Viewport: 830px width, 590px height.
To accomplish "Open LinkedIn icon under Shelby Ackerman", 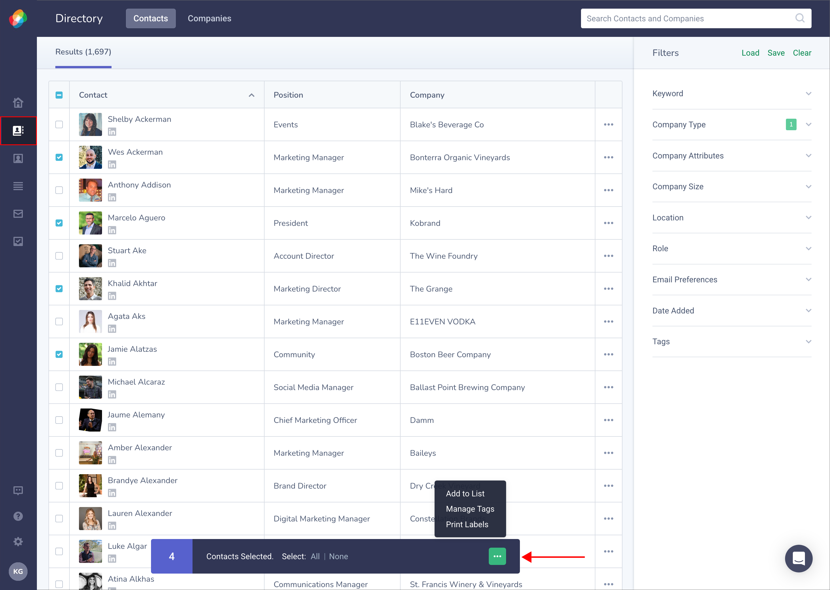I will pyautogui.click(x=112, y=132).
